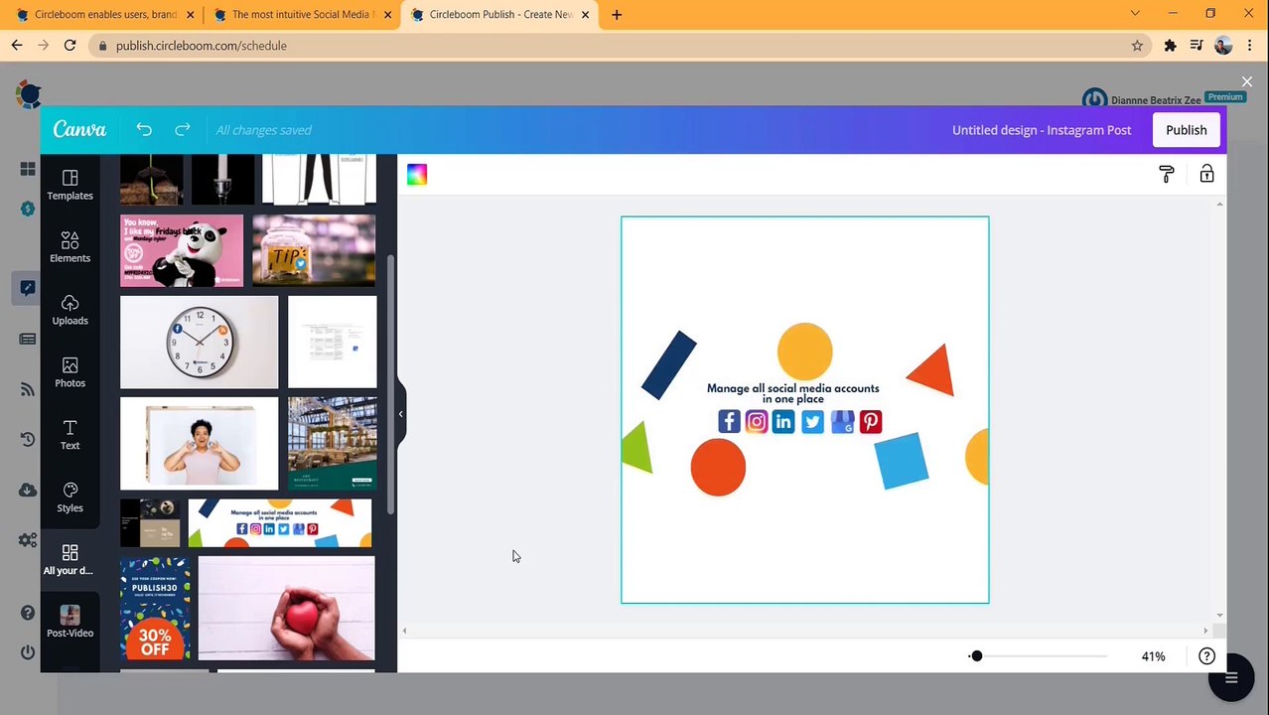Open the Post-Video panel
Viewport: 1269px width, 715px height.
[70, 623]
